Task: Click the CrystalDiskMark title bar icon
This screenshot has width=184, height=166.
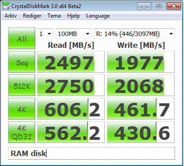Action: coord(6,6)
